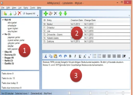The image size is (133, 95).
Task: Toggle italic formatting
Action: pyautogui.click(x=75, y=56)
